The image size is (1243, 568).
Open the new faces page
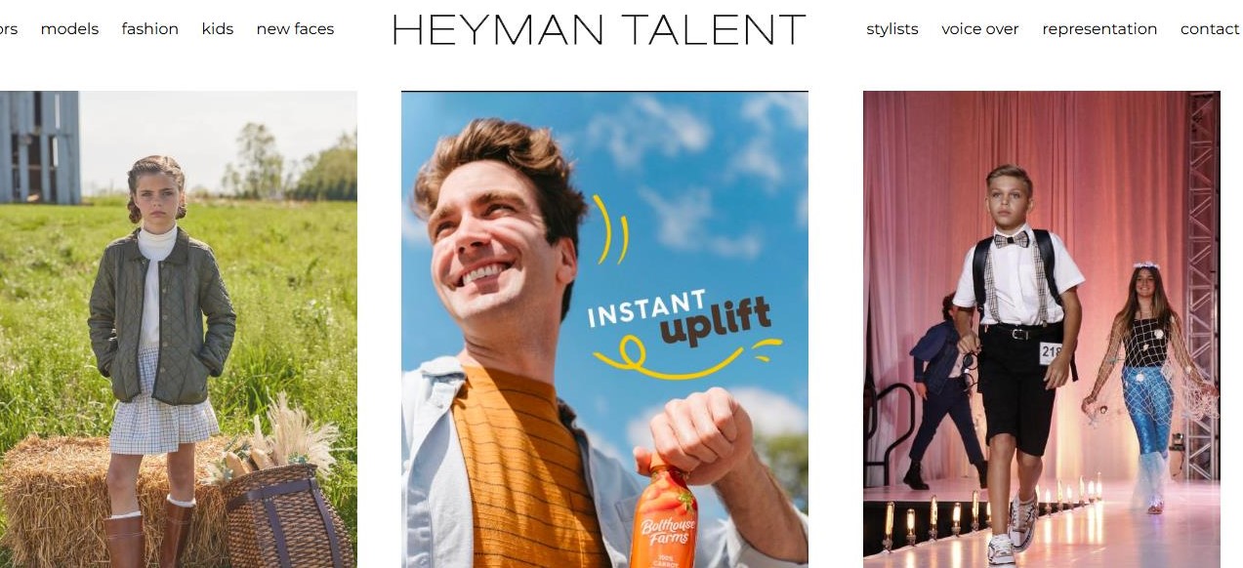click(295, 29)
